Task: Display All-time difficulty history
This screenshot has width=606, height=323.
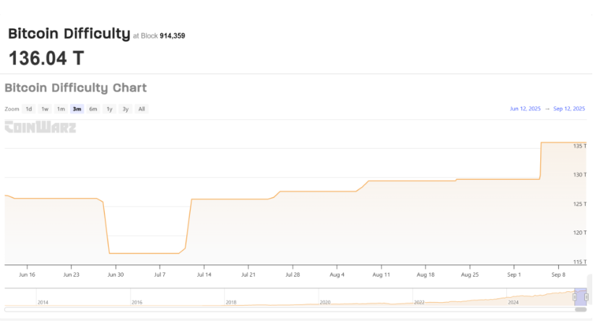Action: pyautogui.click(x=142, y=109)
